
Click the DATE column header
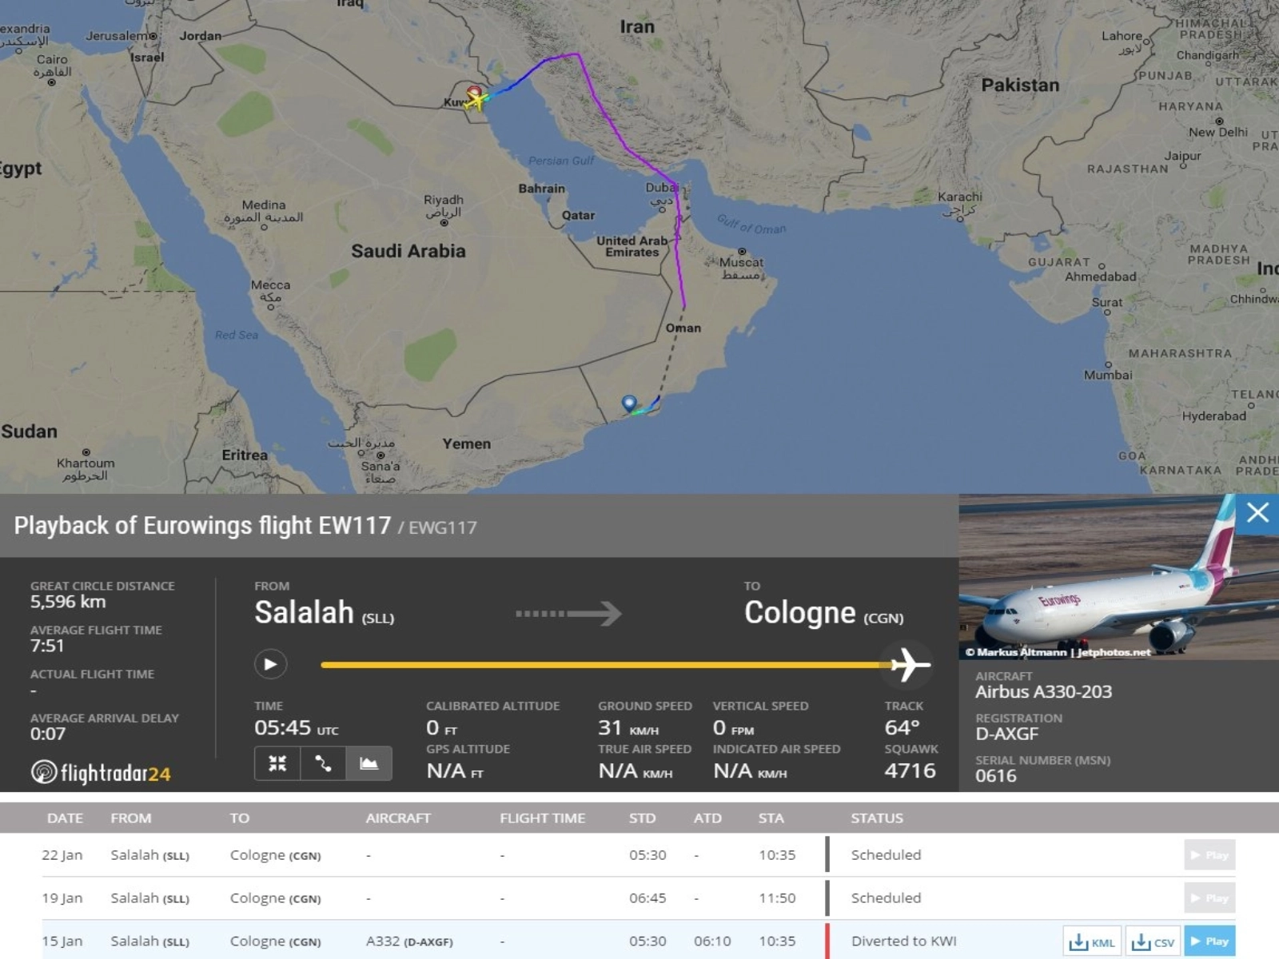point(65,818)
